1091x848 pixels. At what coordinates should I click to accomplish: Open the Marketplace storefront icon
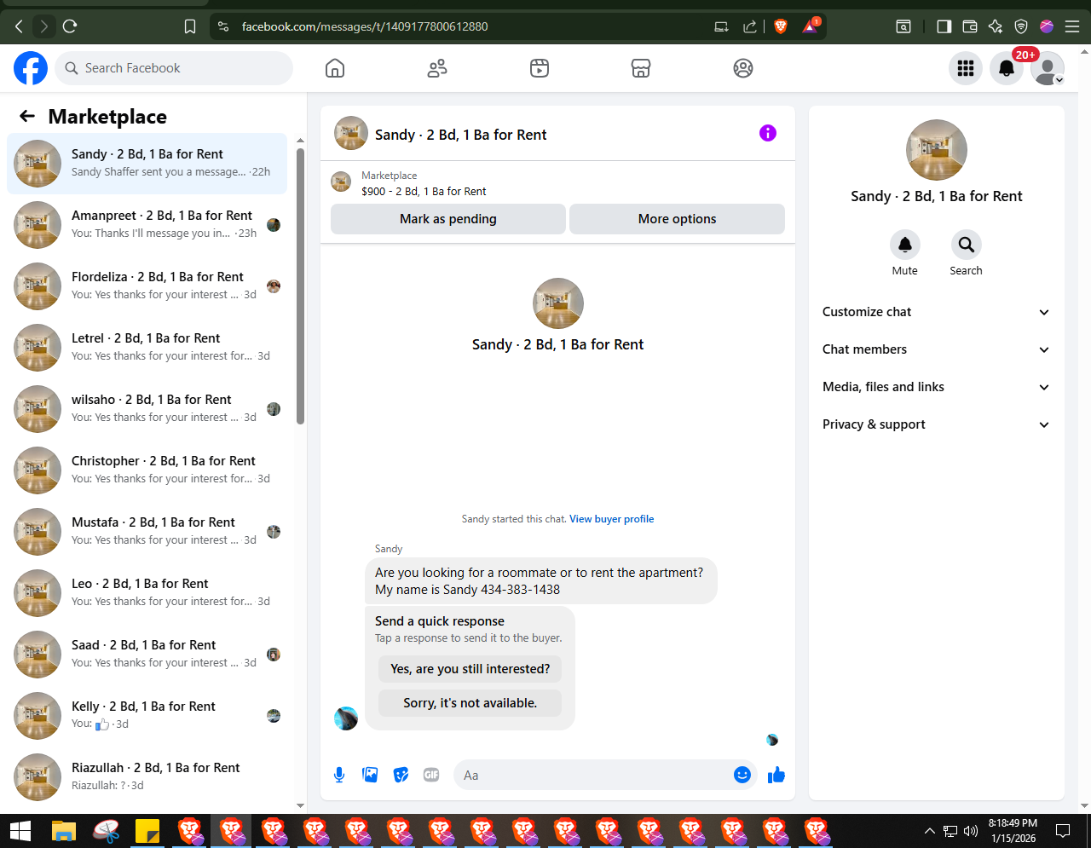641,68
